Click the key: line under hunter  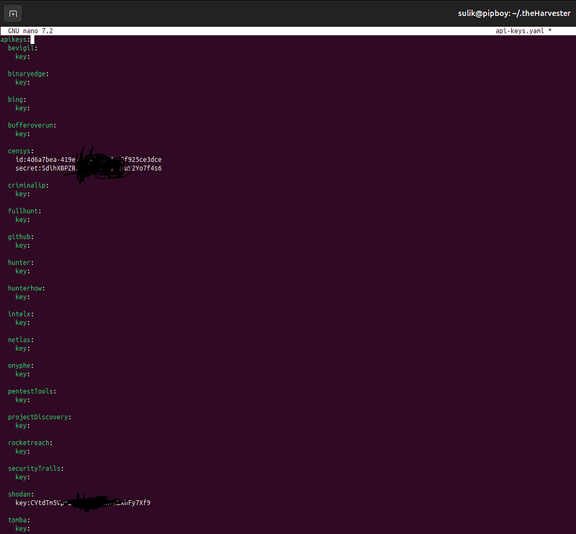coord(23,271)
